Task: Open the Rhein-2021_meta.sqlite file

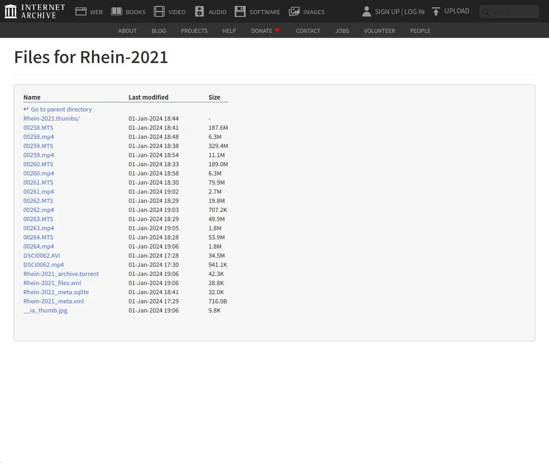Action: pyautogui.click(x=56, y=292)
